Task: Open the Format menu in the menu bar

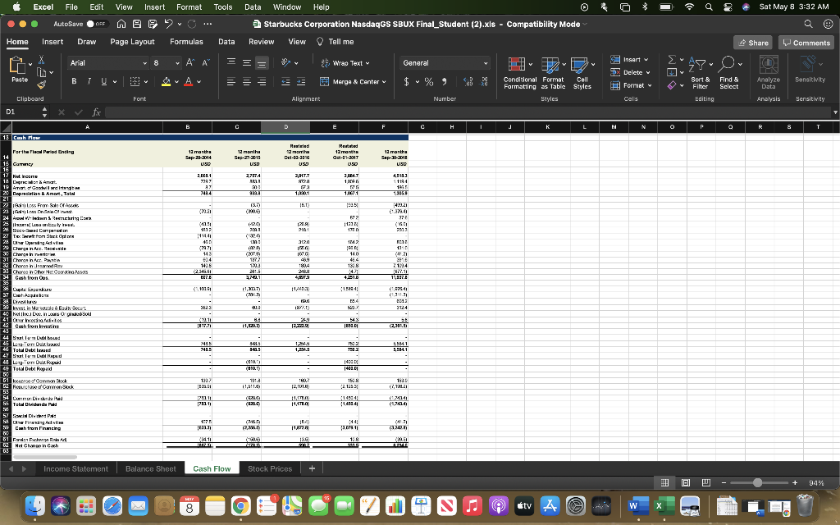Action: click(x=189, y=7)
